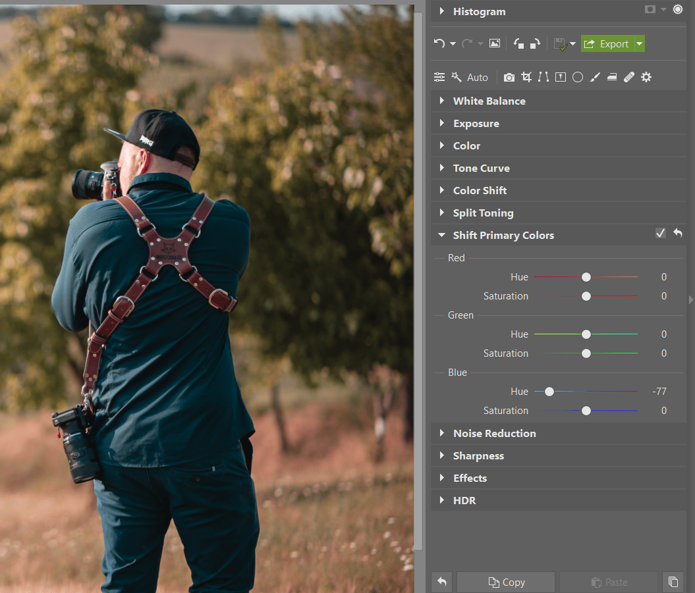Select the horizon straighten tool icon
The image size is (695, 593).
[561, 77]
